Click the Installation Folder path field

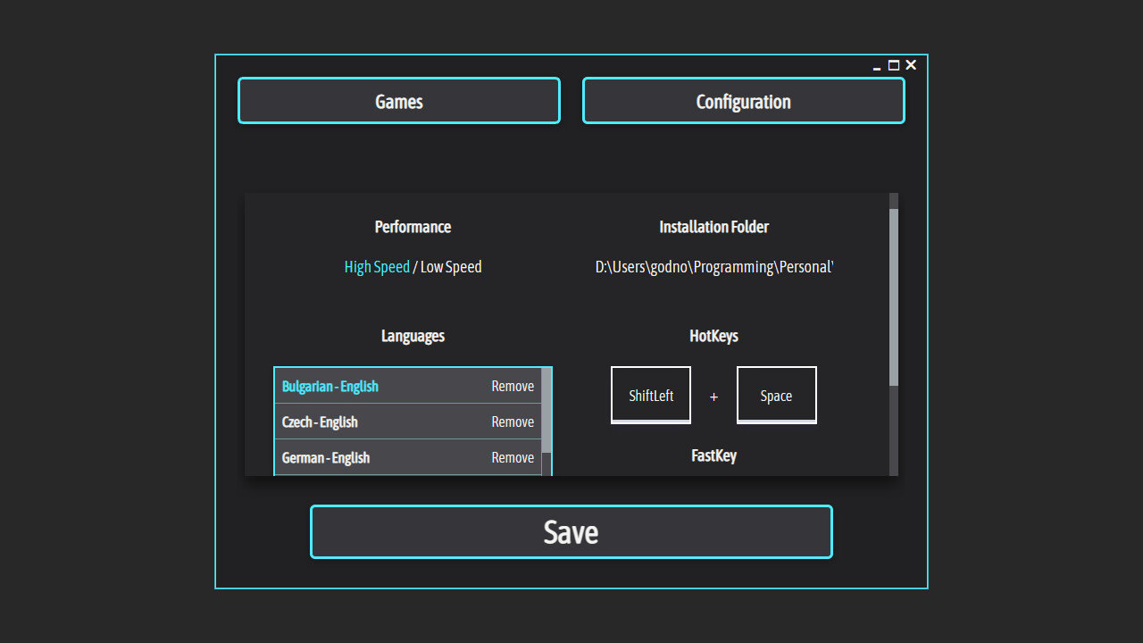[x=713, y=267]
